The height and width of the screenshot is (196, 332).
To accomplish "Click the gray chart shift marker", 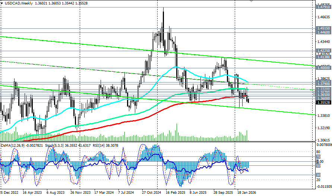I will 252,1.
